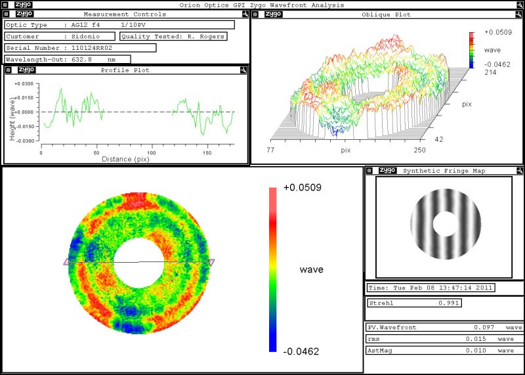Click the large '-0.0462' scale minimum label
Screen dimensions: 525x375
coord(301,351)
